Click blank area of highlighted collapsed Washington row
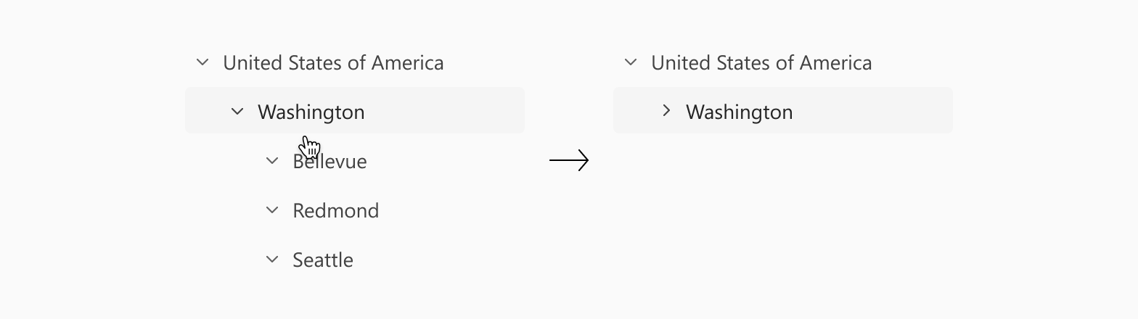The width and height of the screenshot is (1138, 319). (871, 110)
